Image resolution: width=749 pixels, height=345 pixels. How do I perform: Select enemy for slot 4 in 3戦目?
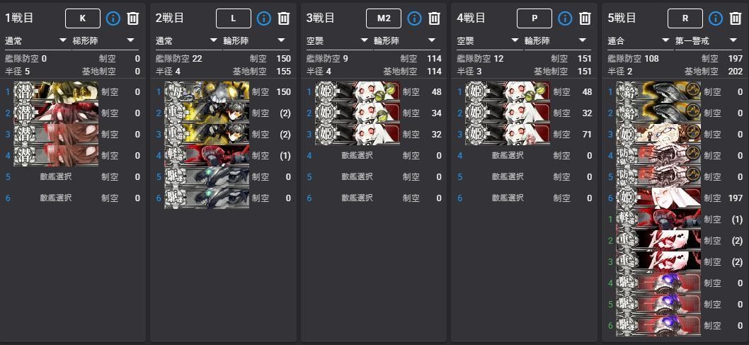pyautogui.click(x=357, y=155)
